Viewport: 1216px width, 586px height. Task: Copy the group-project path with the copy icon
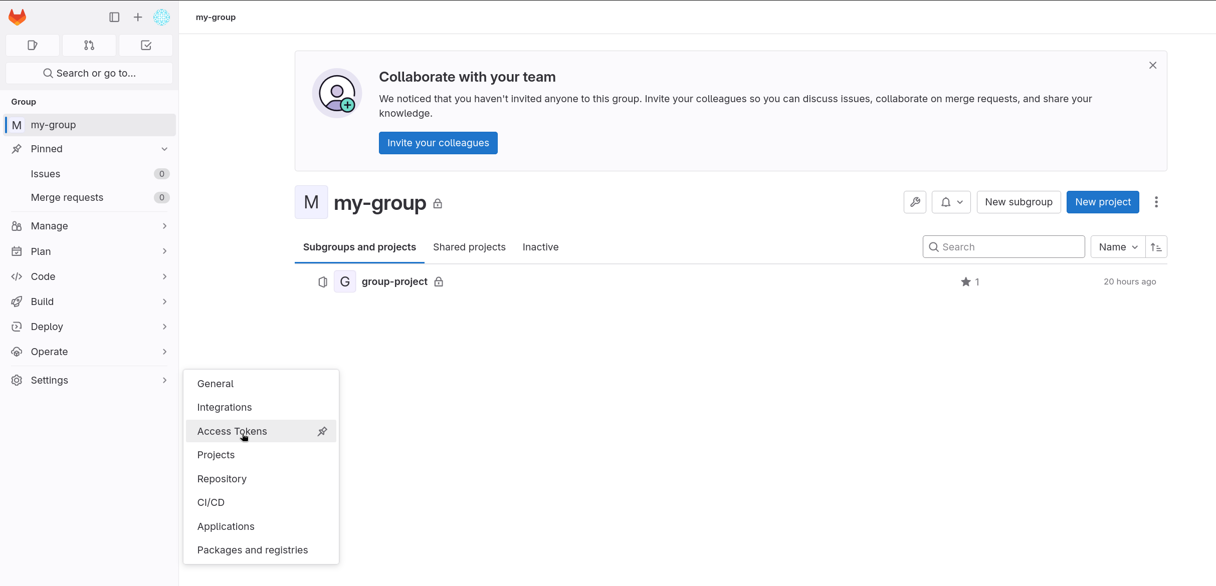pos(322,281)
